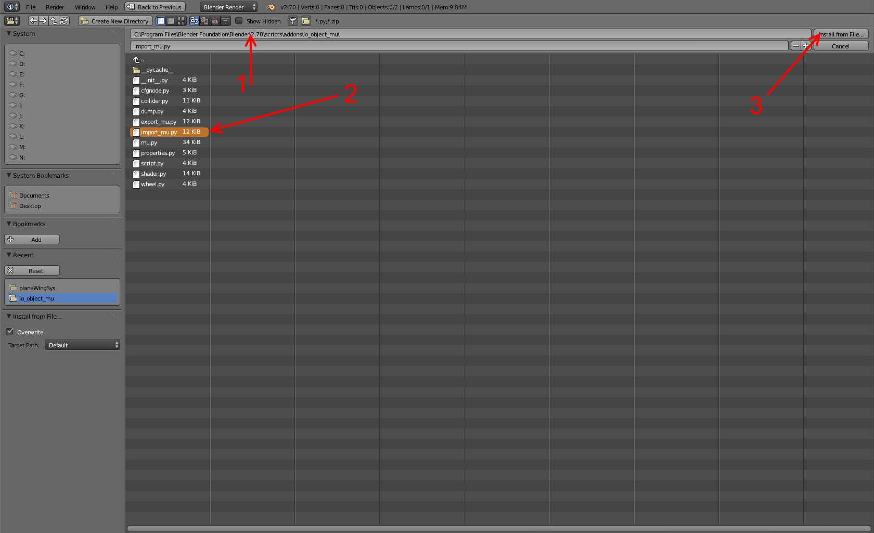
Task: Switch to thumbnail display mode
Action: coord(181,21)
